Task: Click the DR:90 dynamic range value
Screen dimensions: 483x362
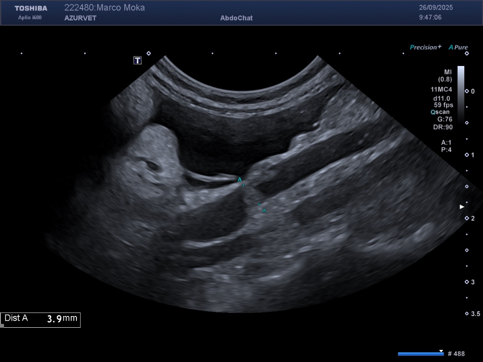Action: pos(443,127)
